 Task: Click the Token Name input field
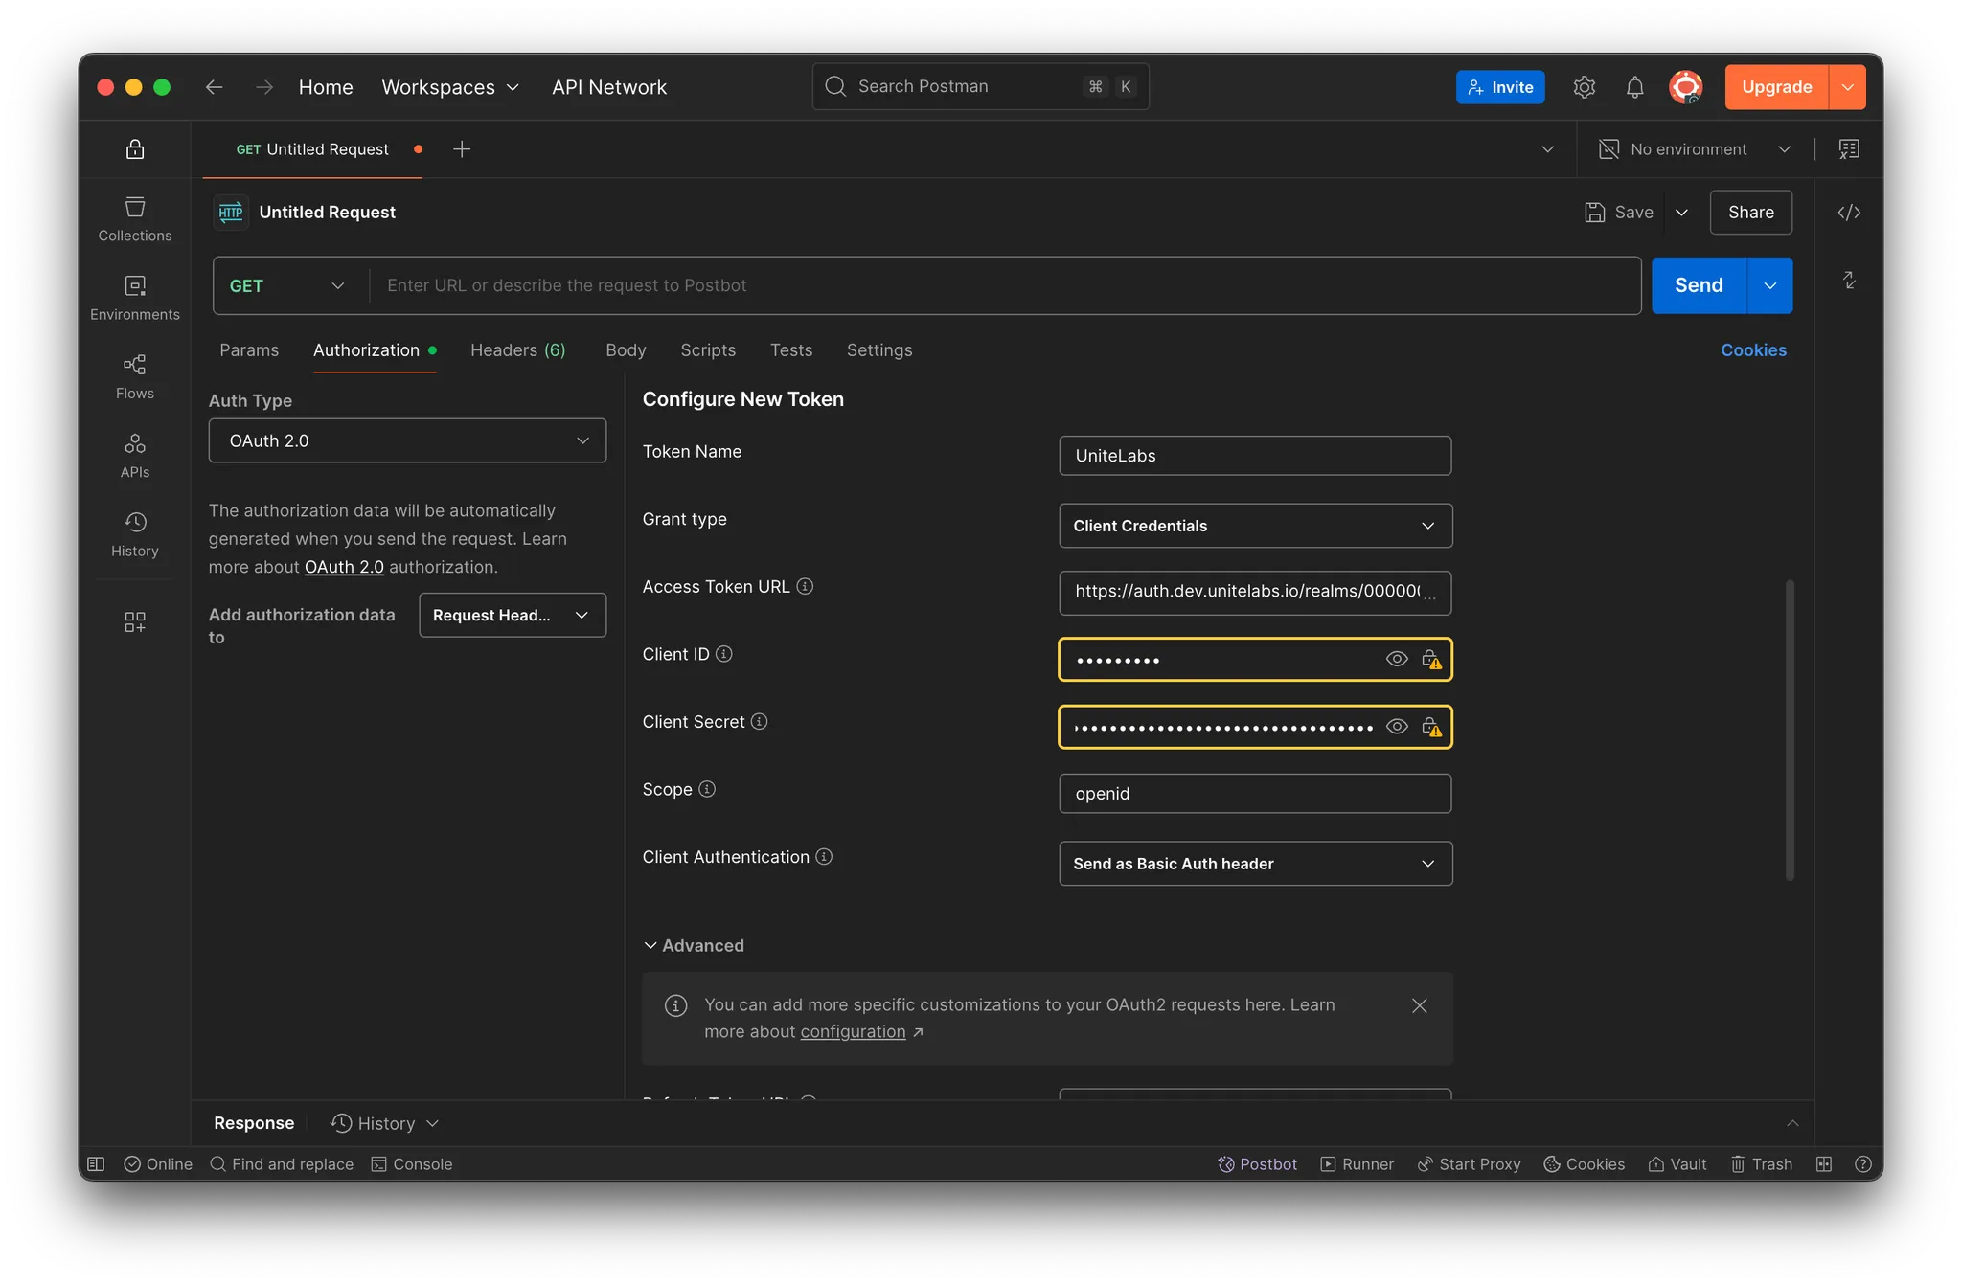1255,456
